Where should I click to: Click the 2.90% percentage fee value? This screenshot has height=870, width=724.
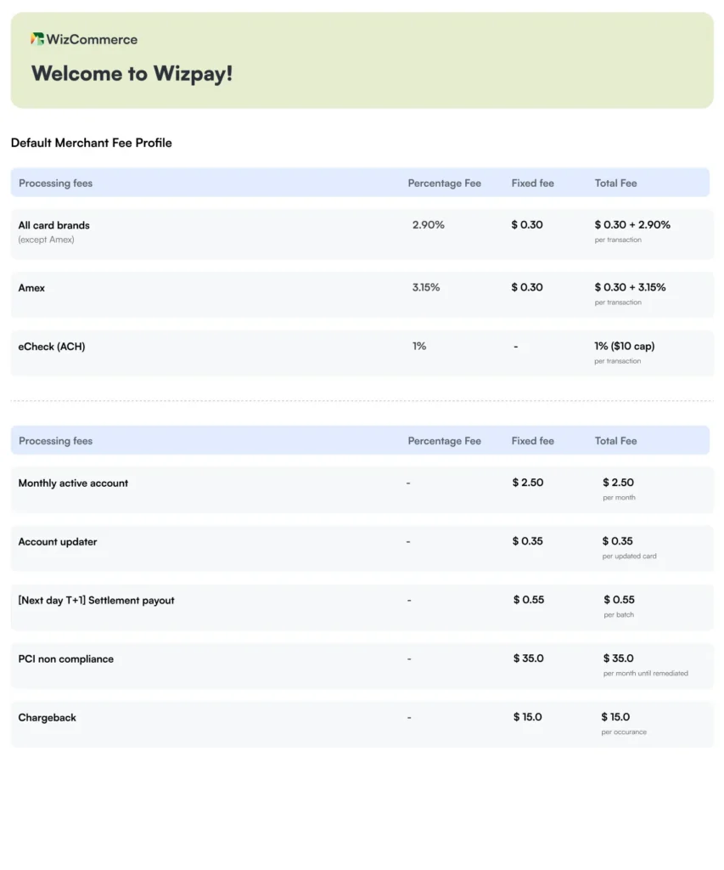coord(428,225)
